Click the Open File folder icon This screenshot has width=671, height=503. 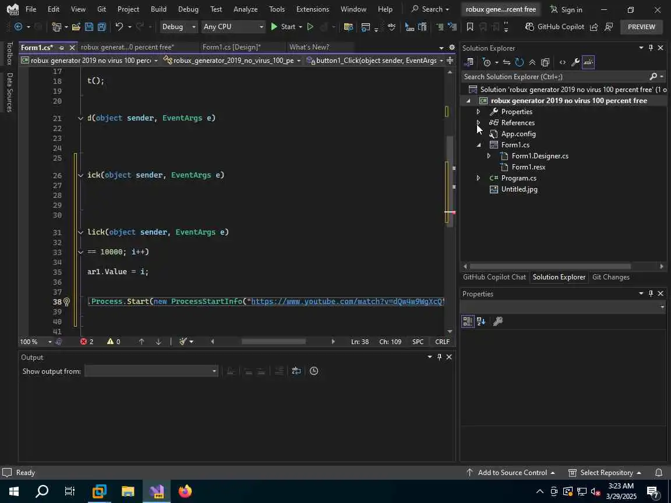[76, 27]
